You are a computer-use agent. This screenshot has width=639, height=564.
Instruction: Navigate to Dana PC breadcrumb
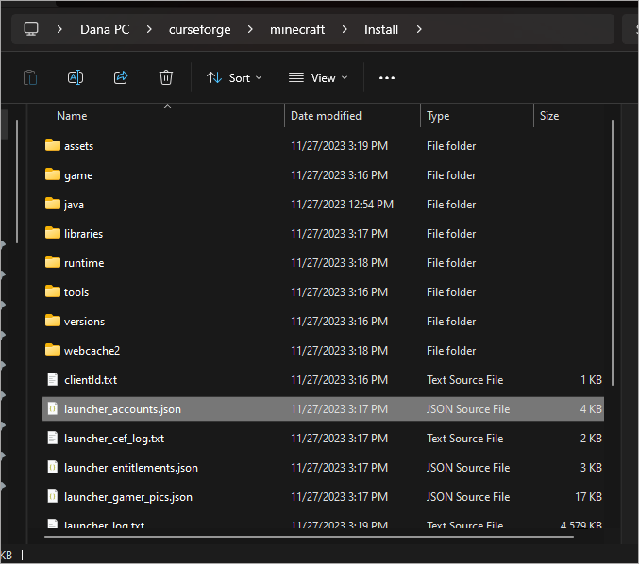[105, 29]
